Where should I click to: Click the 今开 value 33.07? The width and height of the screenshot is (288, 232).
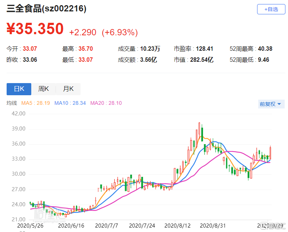tap(30, 49)
